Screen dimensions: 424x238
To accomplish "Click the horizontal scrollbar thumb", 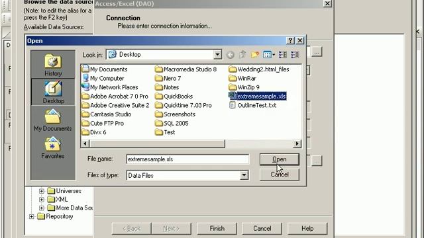I will tap(157, 144).
